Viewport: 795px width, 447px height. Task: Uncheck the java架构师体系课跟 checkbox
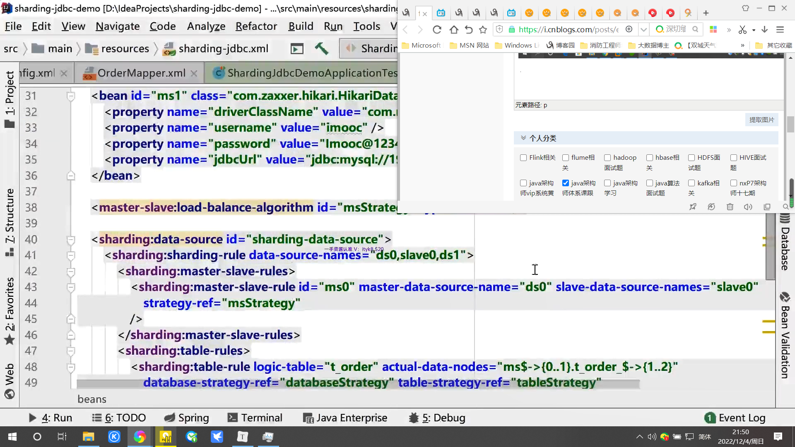tap(566, 183)
